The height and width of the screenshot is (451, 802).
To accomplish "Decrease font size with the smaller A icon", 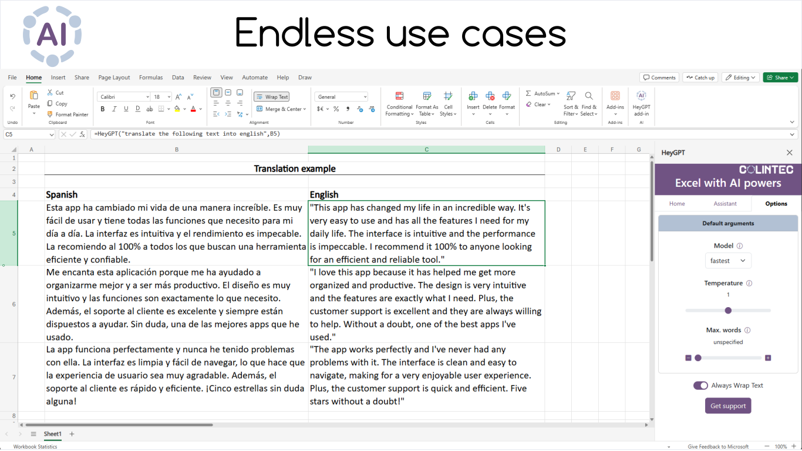I will pyautogui.click(x=190, y=96).
